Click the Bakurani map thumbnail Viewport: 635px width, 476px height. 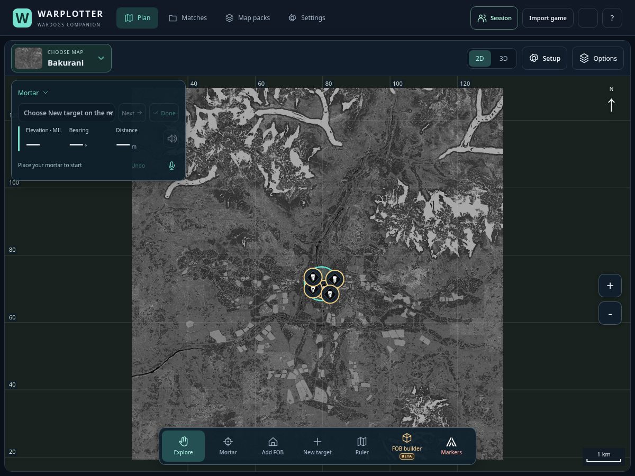click(x=29, y=58)
